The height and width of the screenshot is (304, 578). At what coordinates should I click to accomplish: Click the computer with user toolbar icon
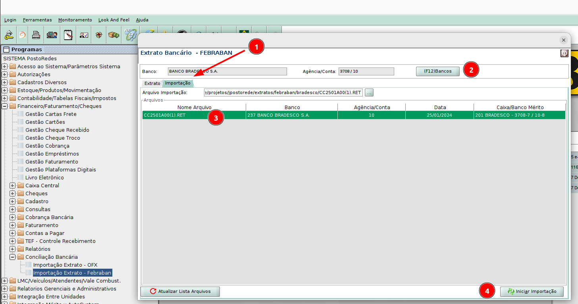pyautogui.click(x=52, y=35)
